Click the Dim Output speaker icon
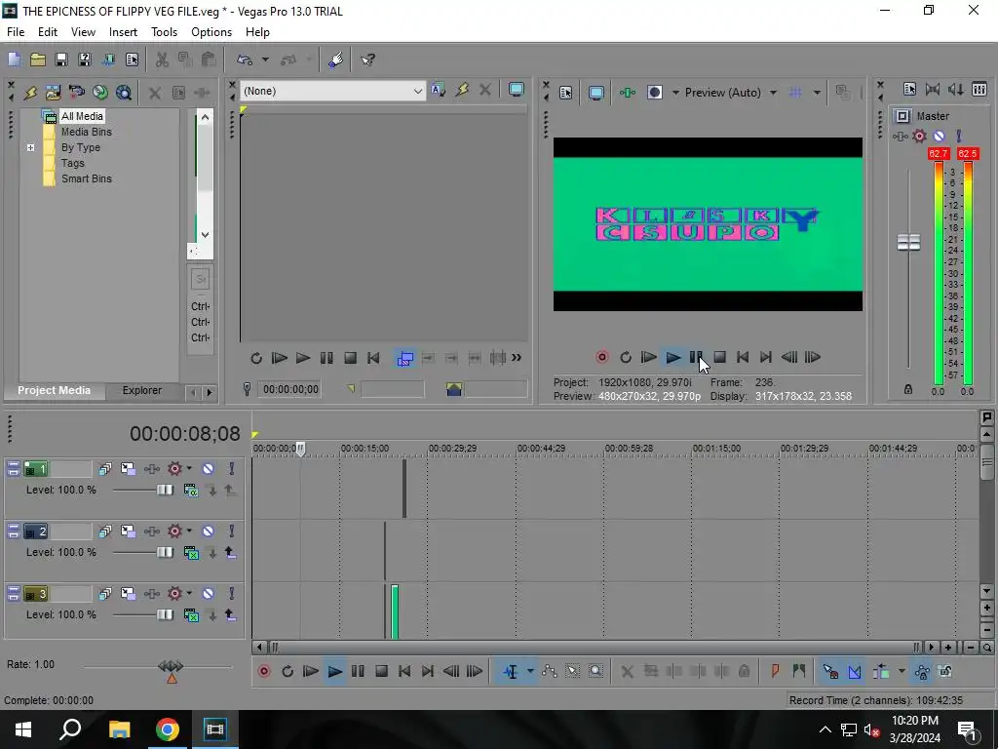Viewport: 998px width, 749px height. (x=956, y=90)
